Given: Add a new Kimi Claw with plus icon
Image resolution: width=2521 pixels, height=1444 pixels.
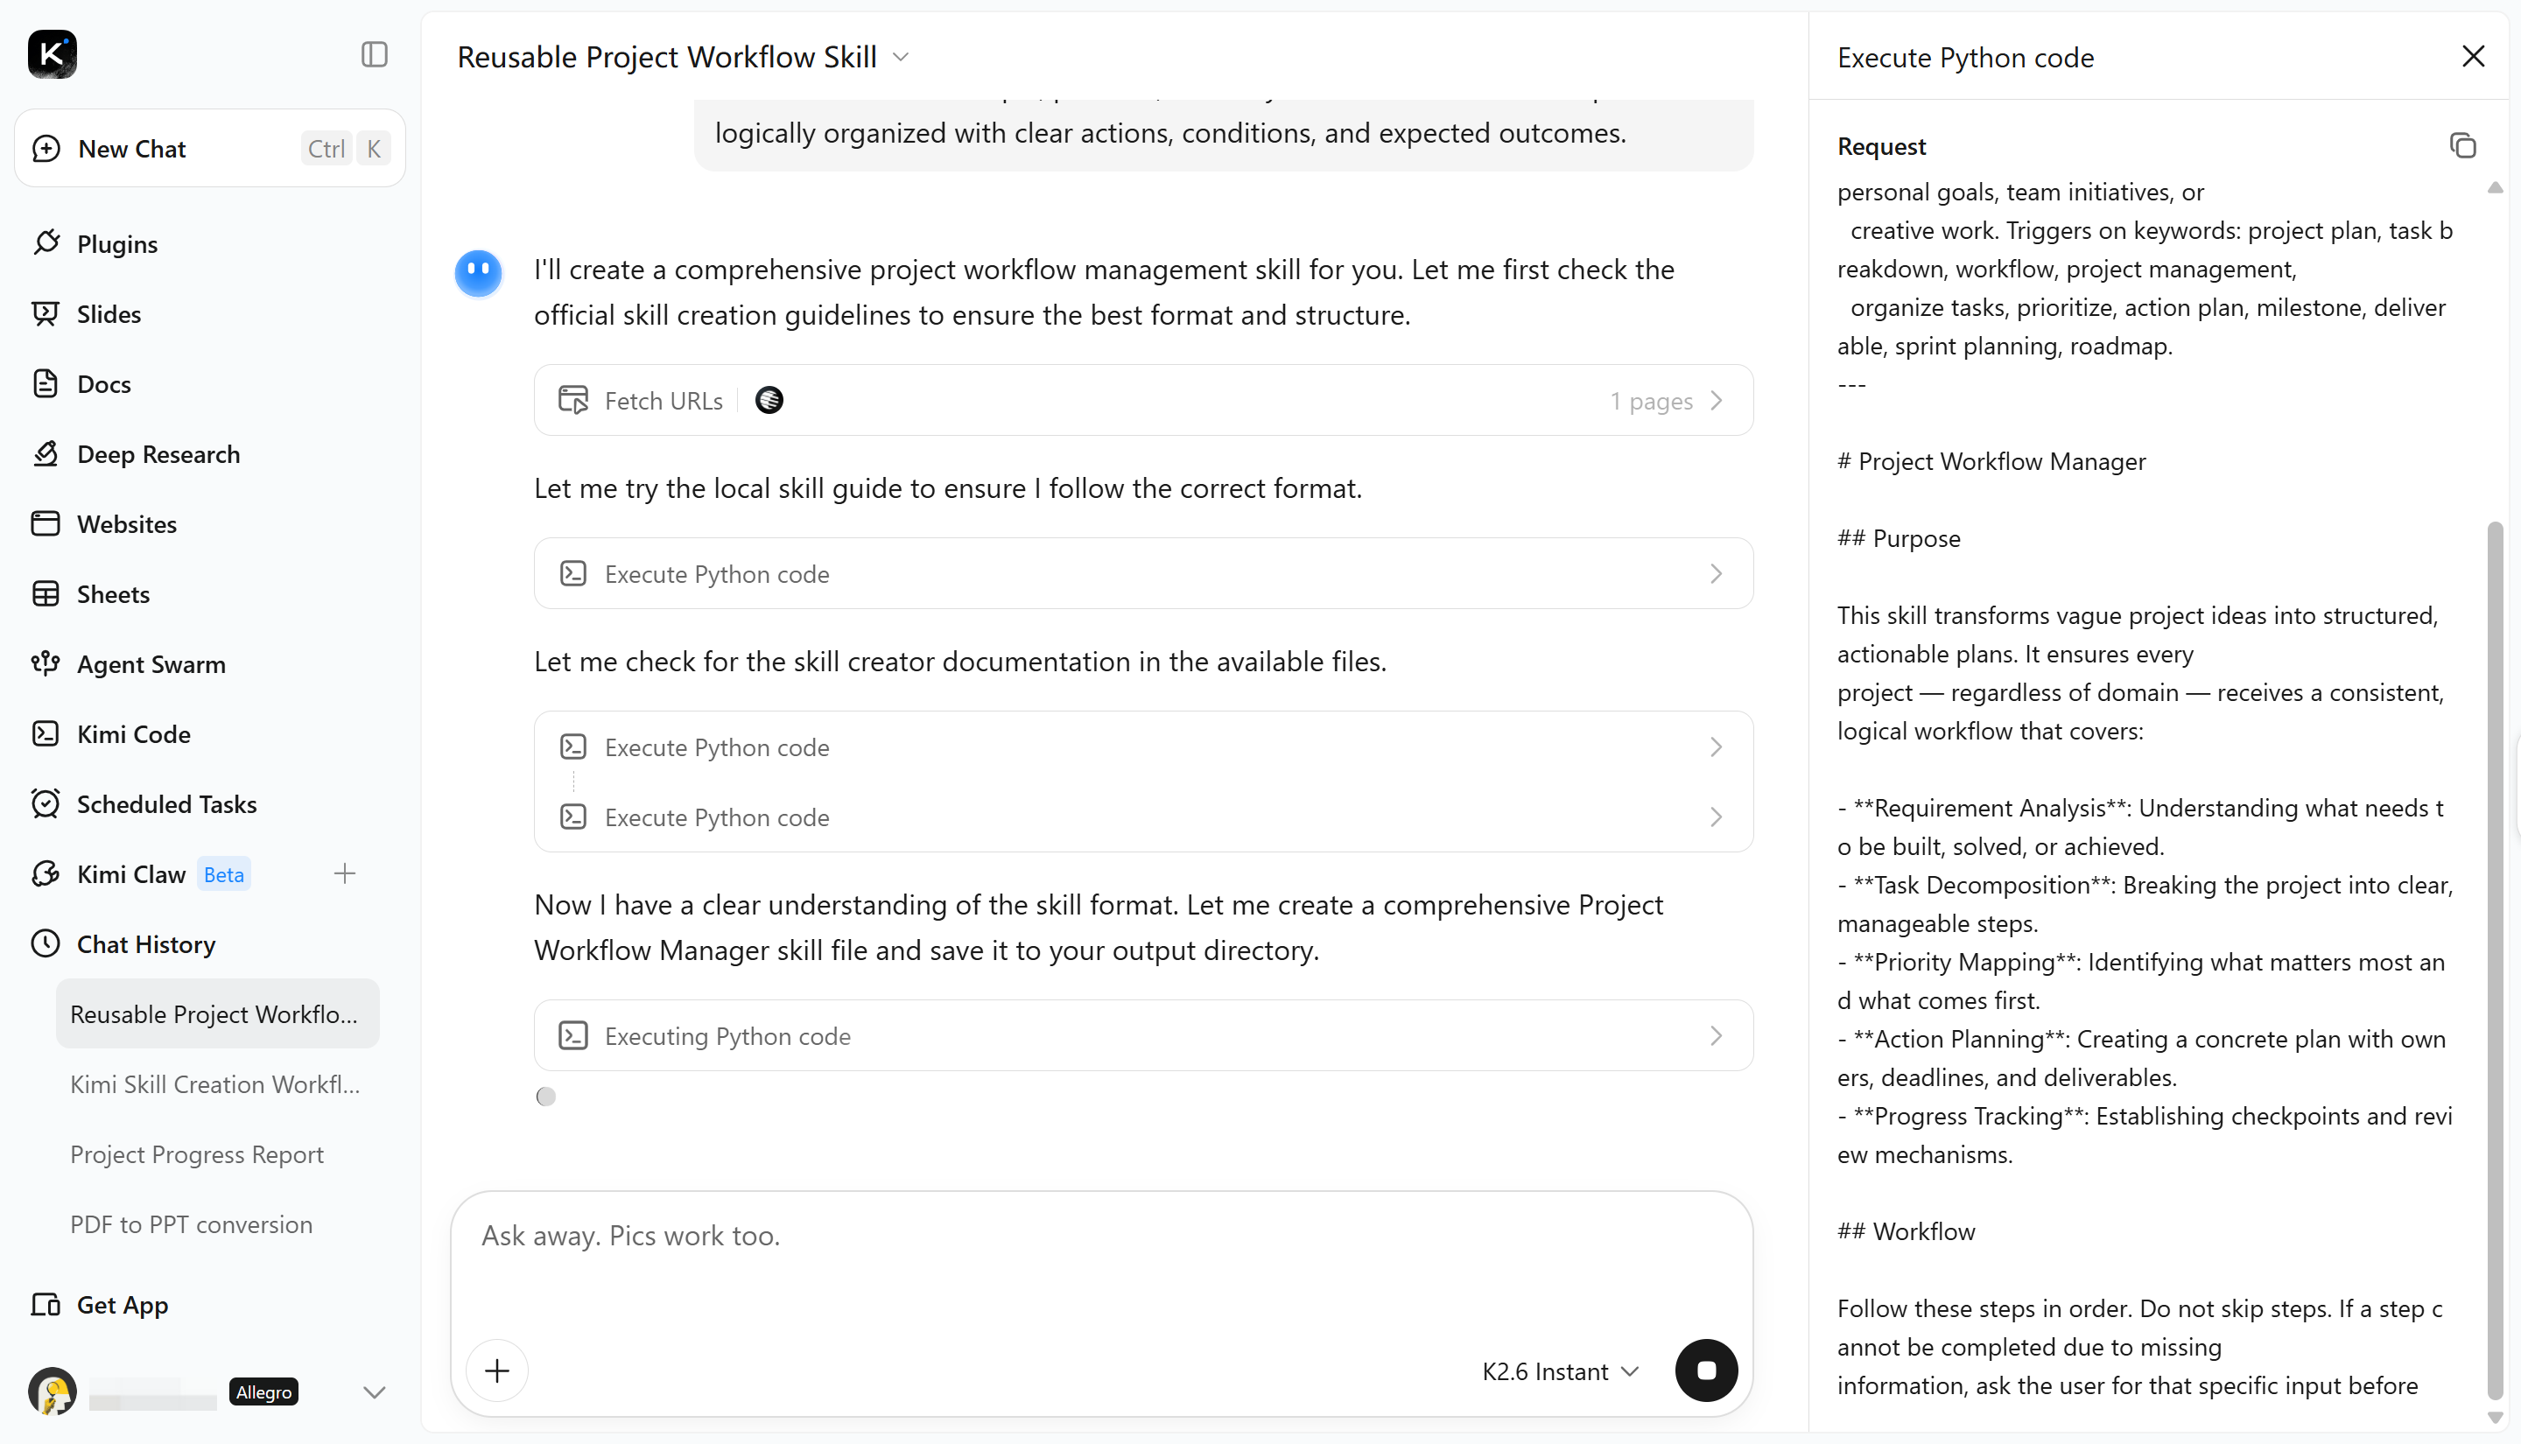Looking at the screenshot, I should (x=344, y=873).
